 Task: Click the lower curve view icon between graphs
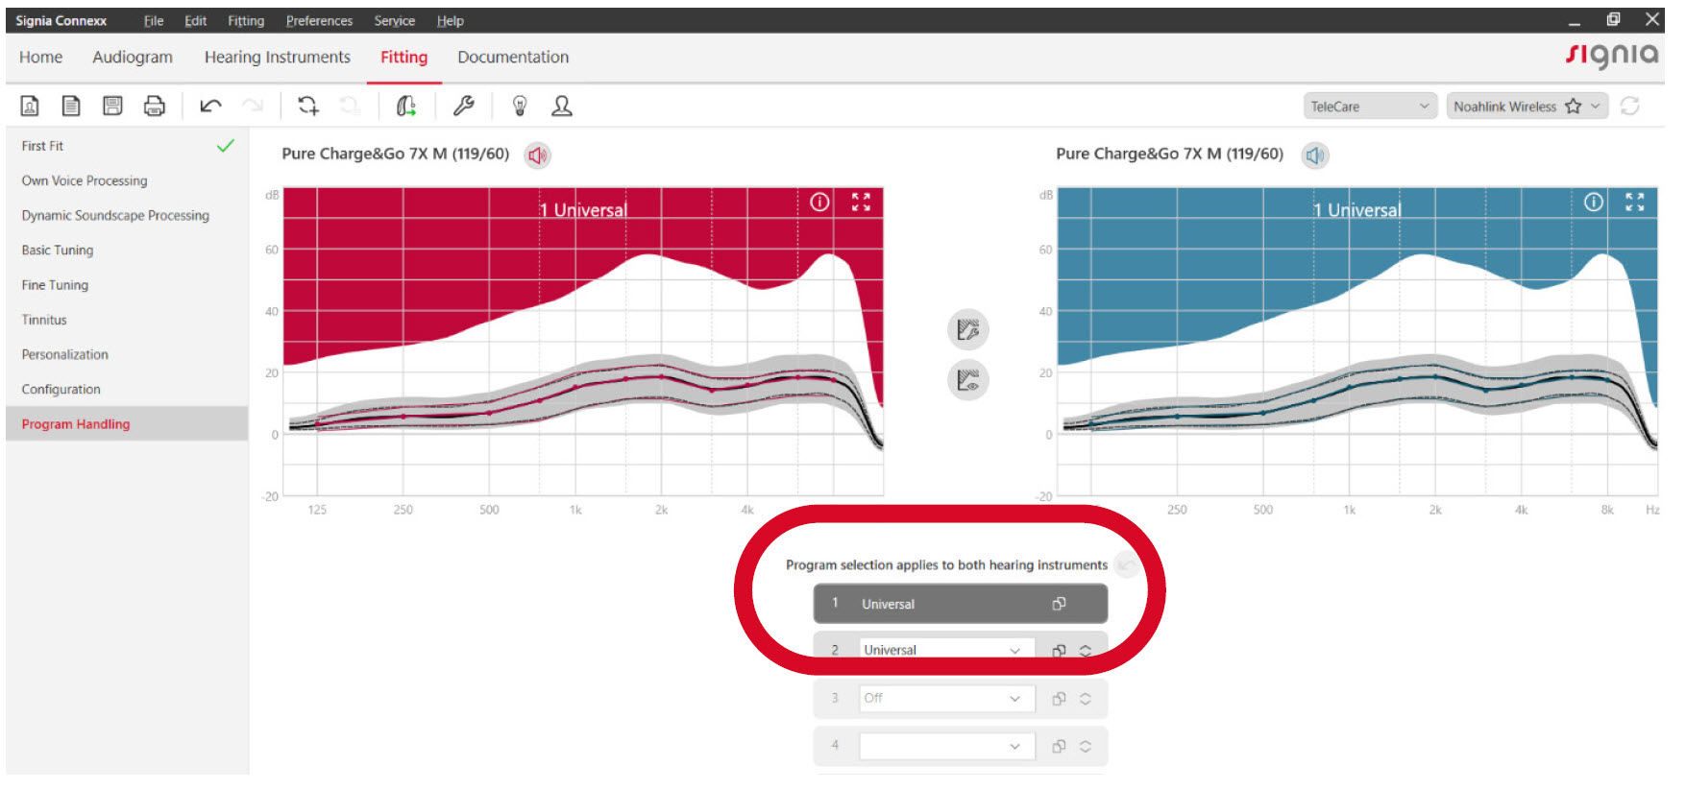coord(968,380)
